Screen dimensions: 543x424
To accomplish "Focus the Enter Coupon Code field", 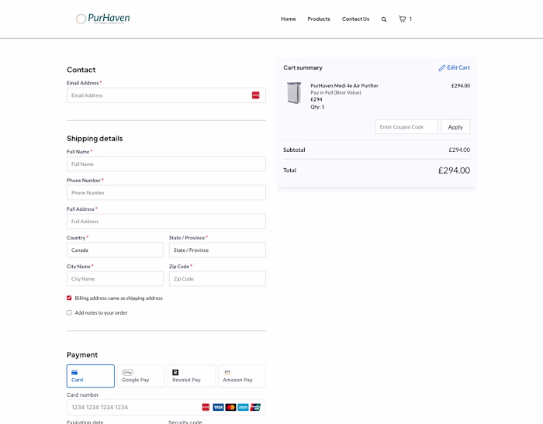I will (x=406, y=127).
